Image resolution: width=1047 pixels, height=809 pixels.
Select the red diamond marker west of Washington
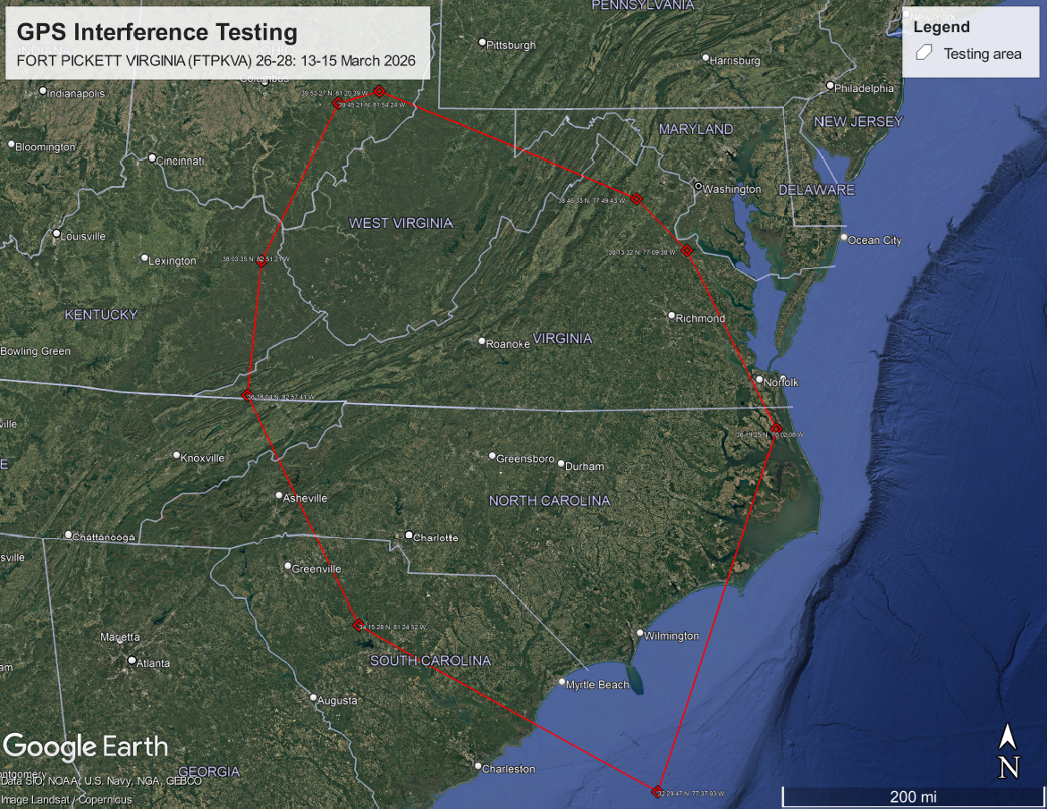coord(637,198)
